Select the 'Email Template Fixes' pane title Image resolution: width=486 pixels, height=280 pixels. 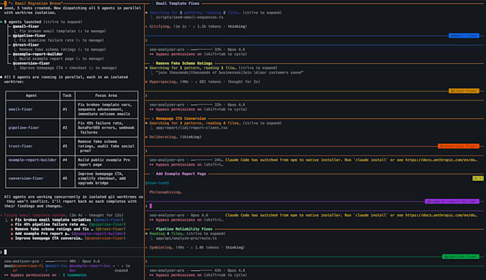[x=177, y=4]
